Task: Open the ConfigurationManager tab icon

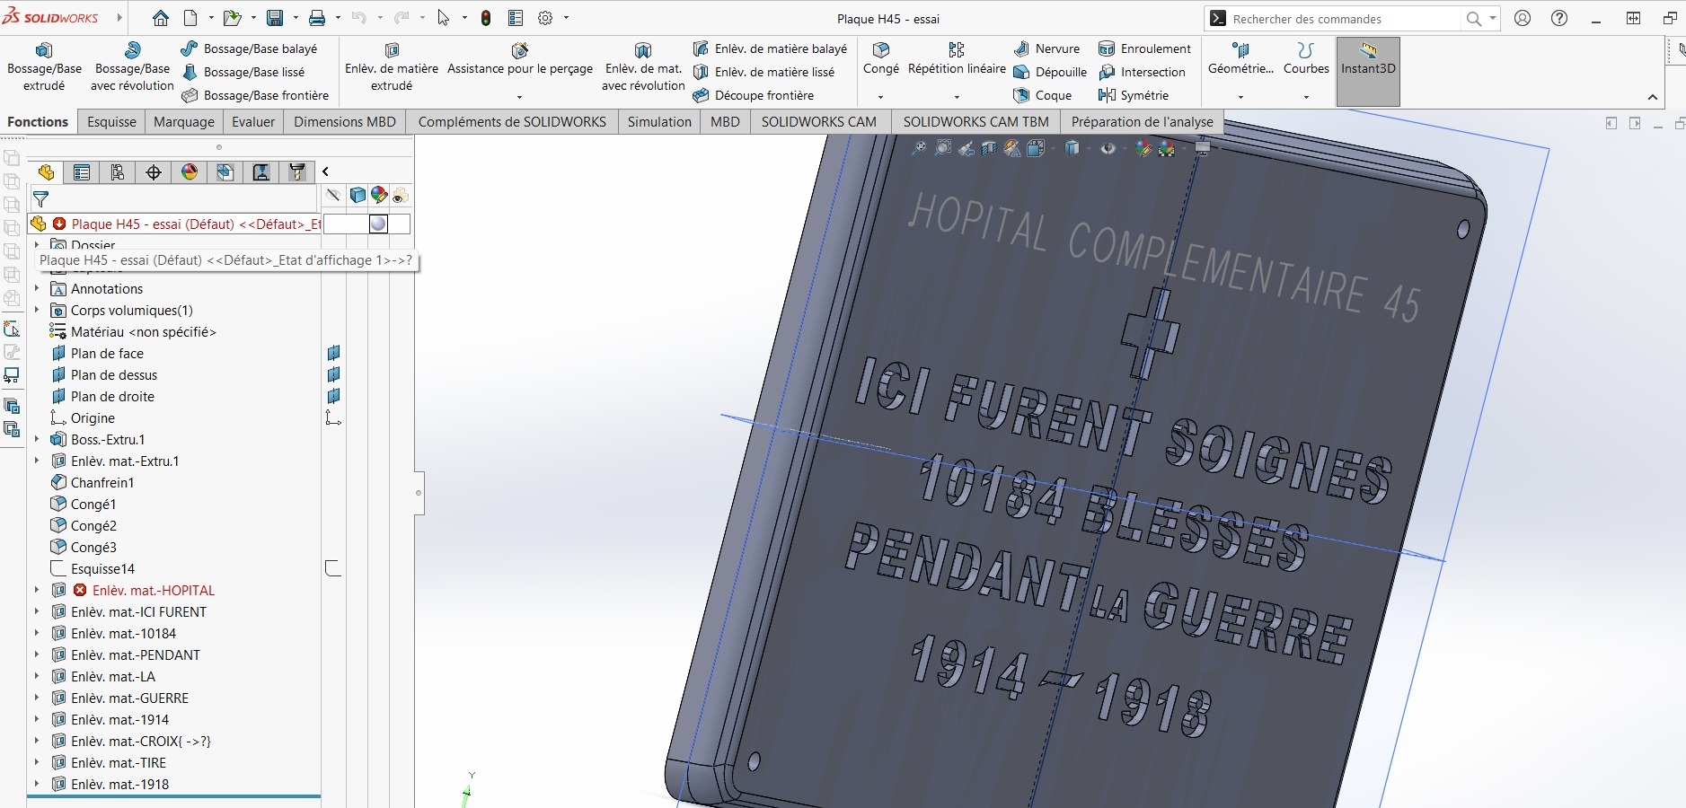Action: (118, 172)
